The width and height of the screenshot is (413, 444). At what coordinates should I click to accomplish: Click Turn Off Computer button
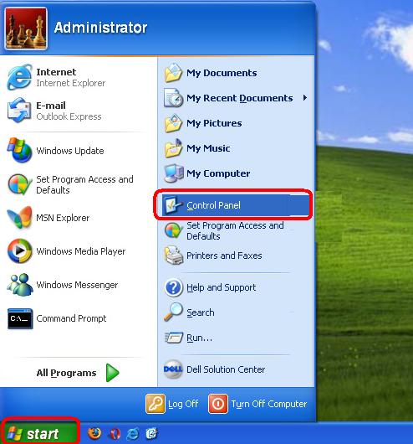pyautogui.click(x=257, y=404)
